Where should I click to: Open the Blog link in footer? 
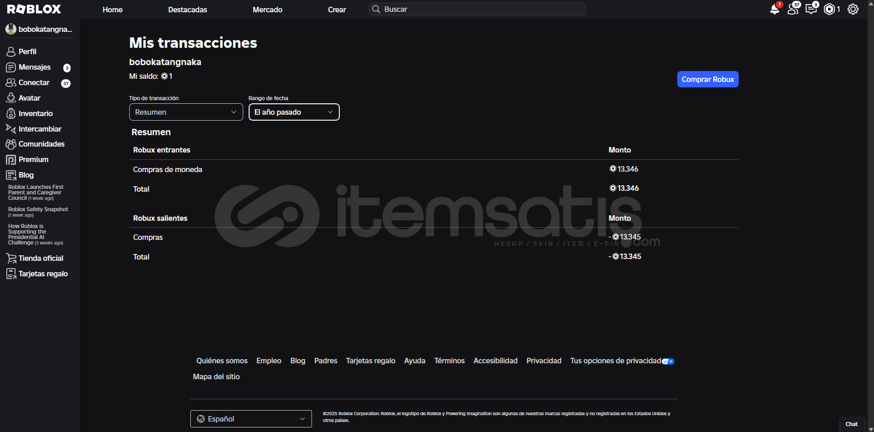[x=298, y=361]
